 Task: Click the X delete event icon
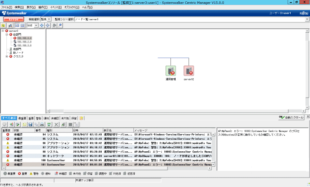[x=56, y=124]
